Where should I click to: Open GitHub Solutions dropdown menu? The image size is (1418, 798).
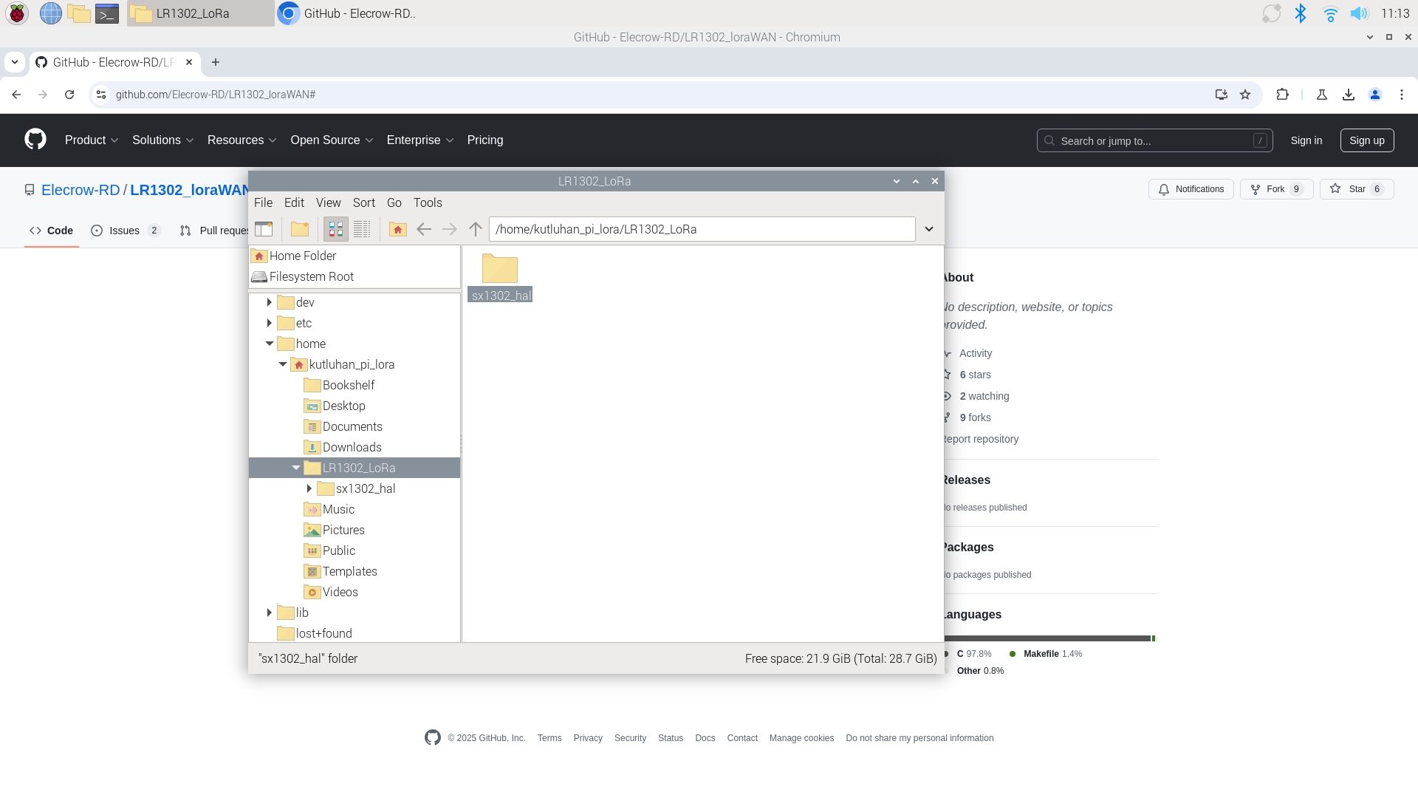click(162, 140)
